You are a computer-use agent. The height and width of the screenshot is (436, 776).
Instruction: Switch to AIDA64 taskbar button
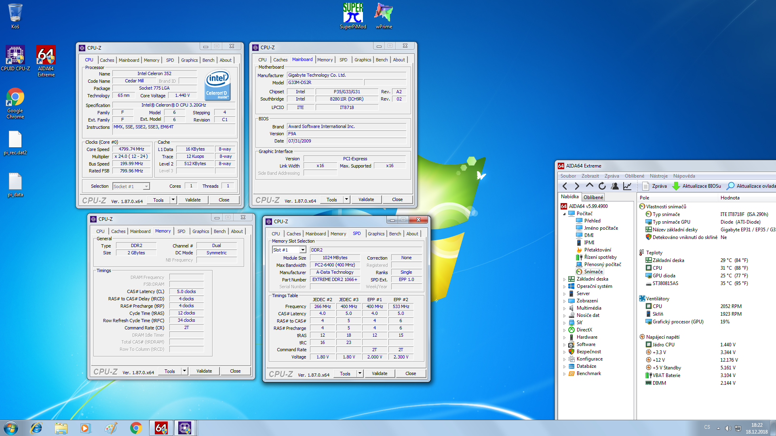[x=161, y=428]
